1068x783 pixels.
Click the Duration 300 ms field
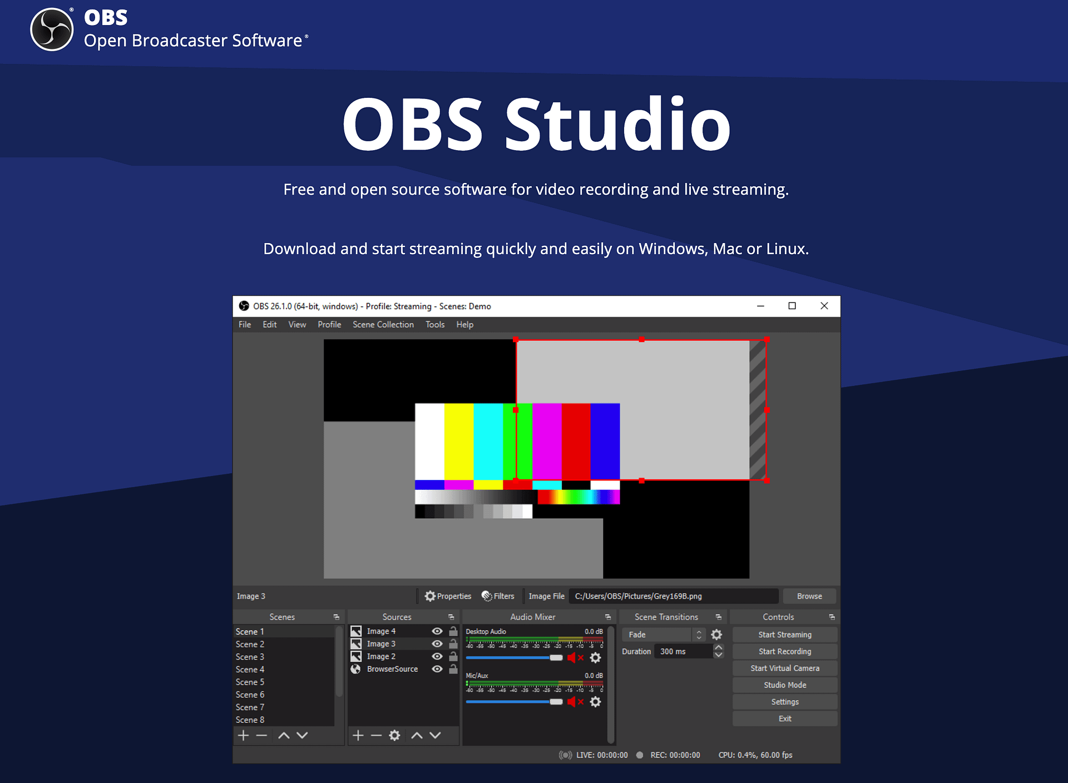683,651
